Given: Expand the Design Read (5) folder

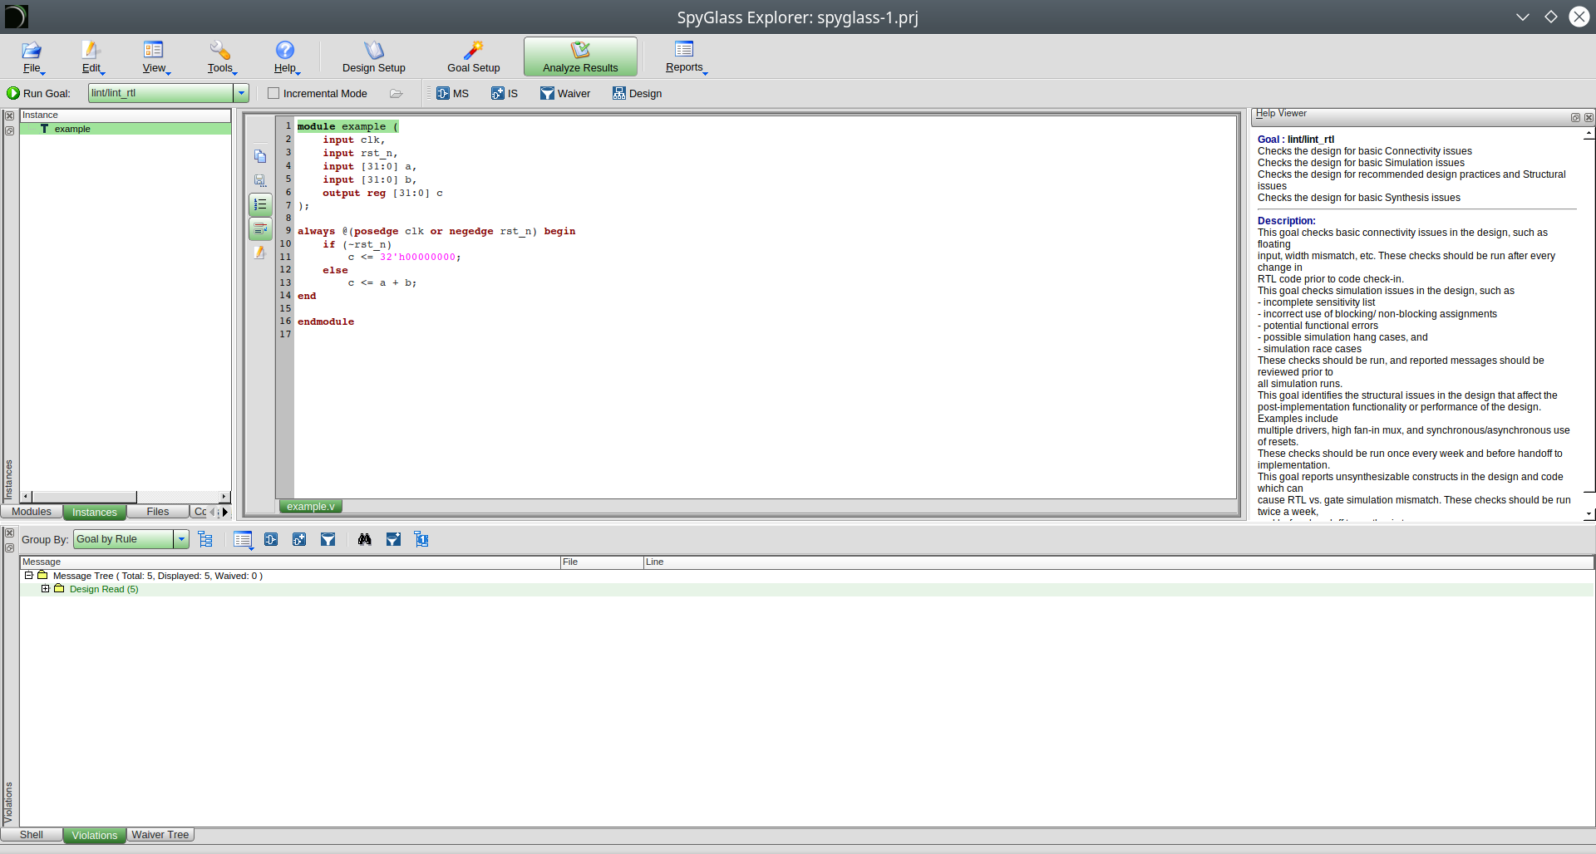Looking at the screenshot, I should (46, 588).
